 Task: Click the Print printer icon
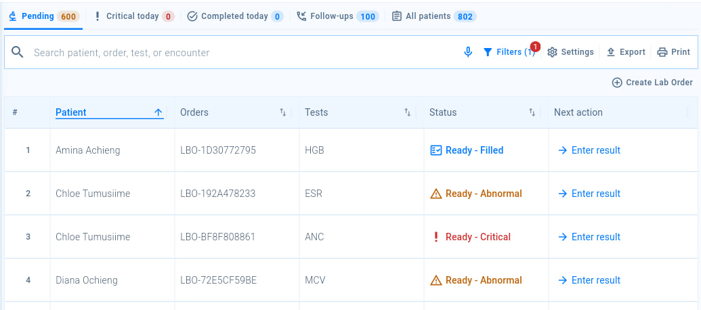pos(662,52)
